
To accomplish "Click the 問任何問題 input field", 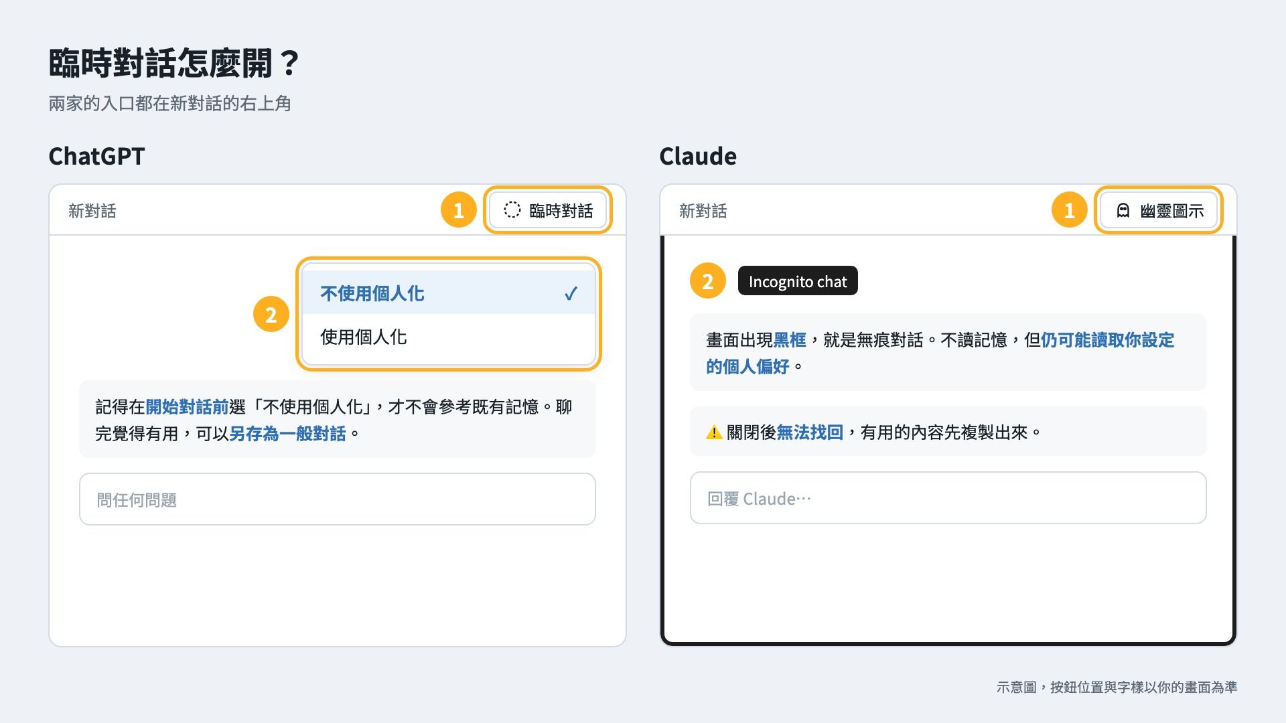I will click(x=338, y=499).
